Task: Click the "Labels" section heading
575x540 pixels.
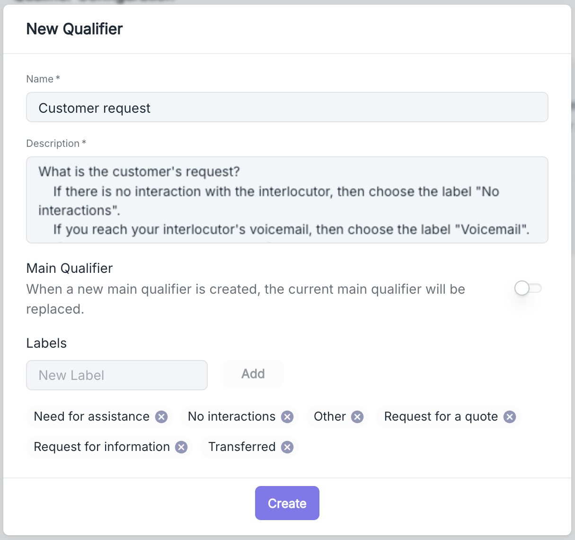Action: (x=46, y=343)
